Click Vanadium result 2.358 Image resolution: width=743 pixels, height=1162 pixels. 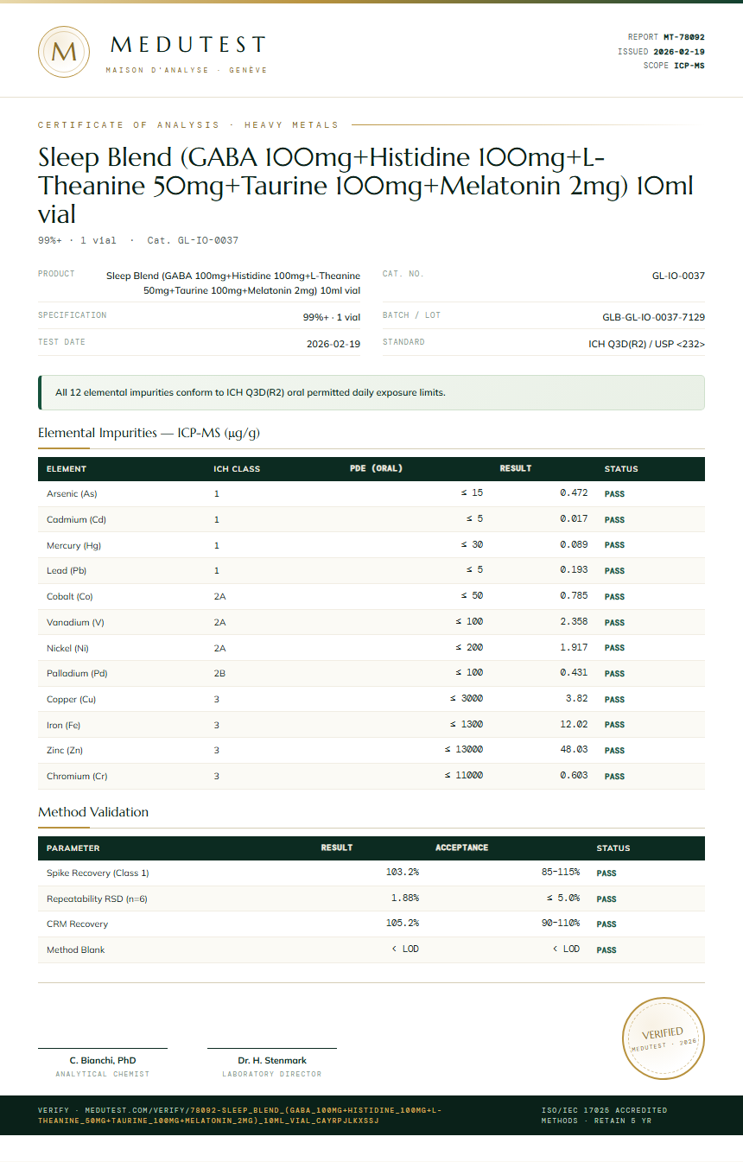pos(574,622)
